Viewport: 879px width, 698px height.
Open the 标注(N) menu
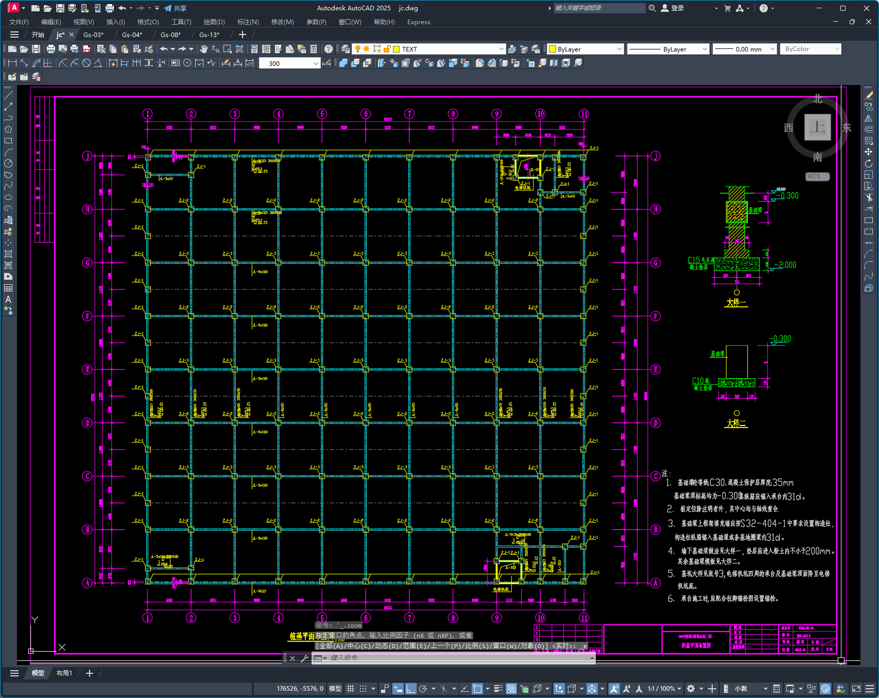[248, 22]
